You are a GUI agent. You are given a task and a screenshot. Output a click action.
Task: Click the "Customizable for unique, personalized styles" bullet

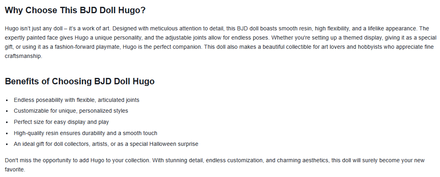(71, 111)
